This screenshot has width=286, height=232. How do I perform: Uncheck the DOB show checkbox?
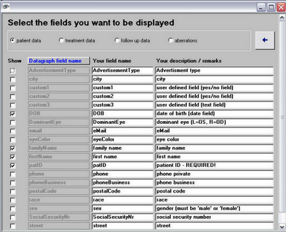12,114
